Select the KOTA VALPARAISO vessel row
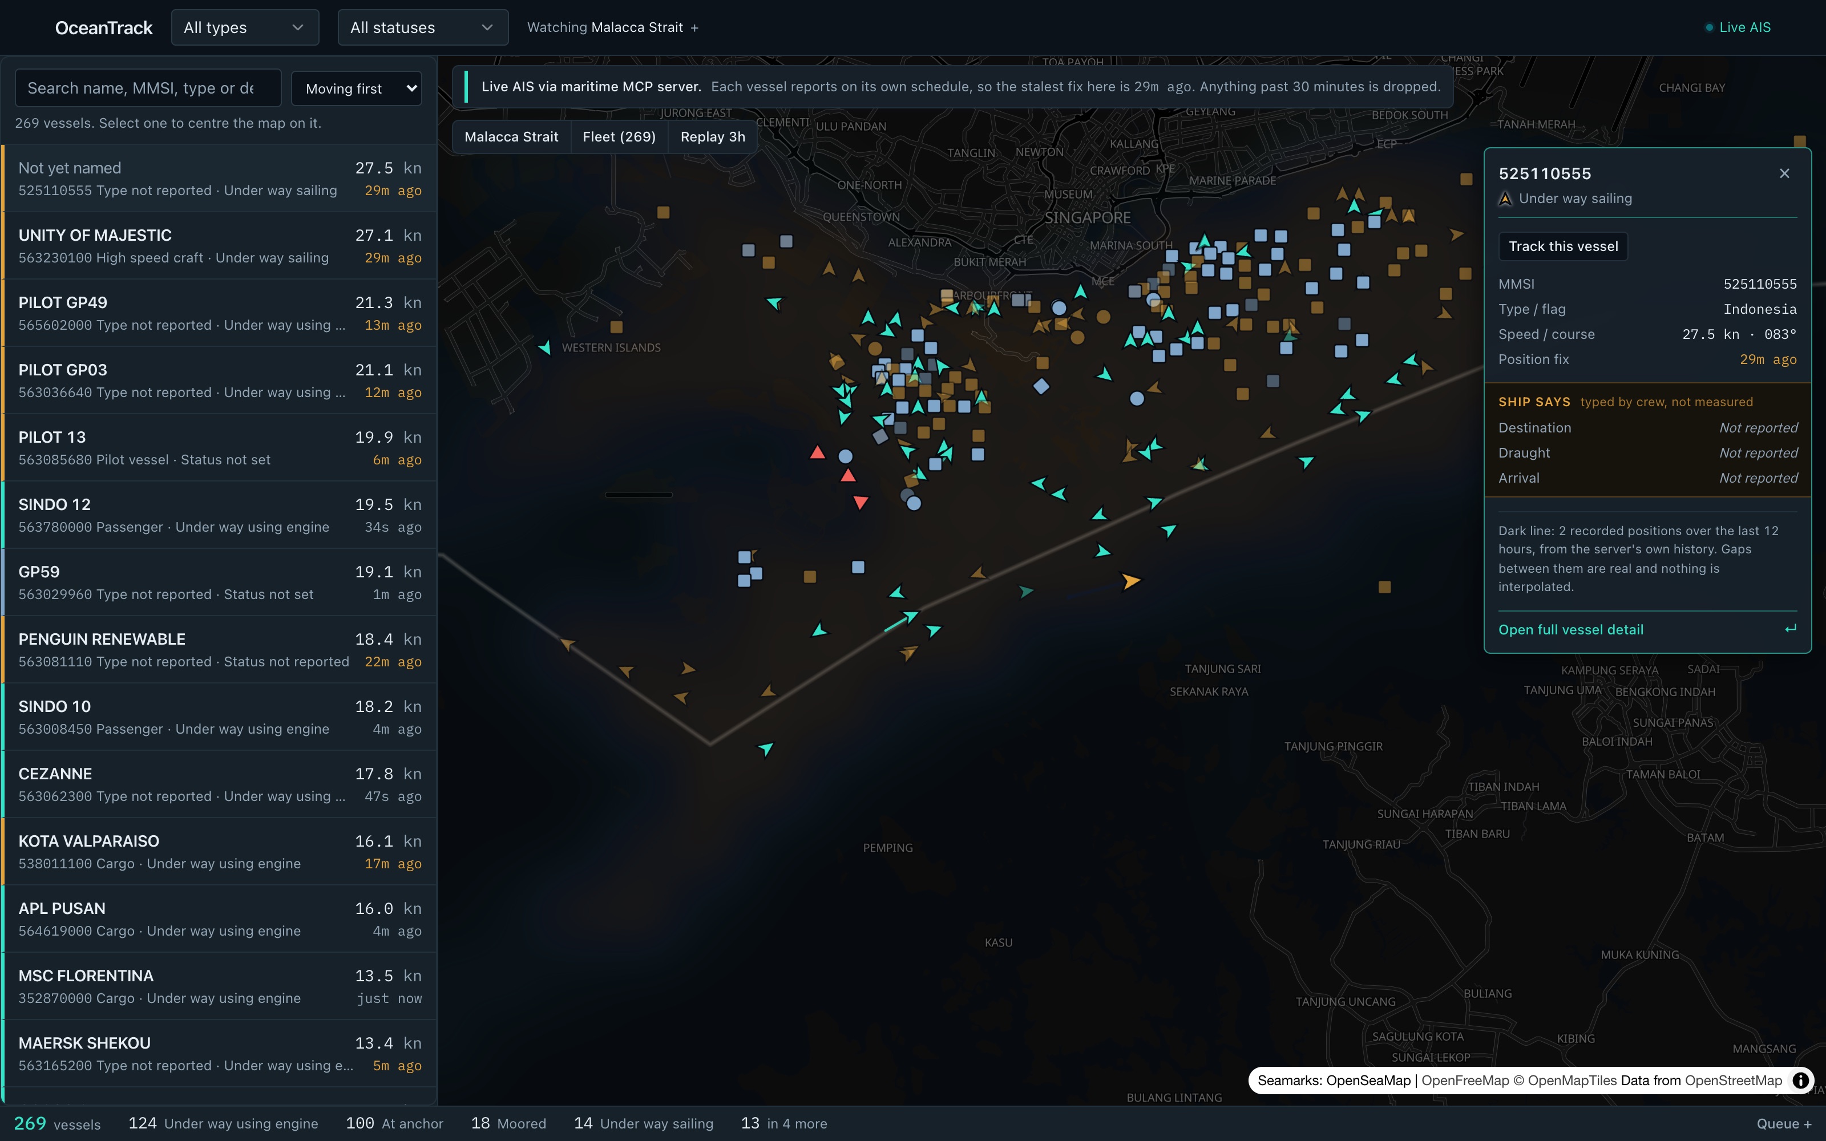Viewport: 1826px width, 1141px height. [x=220, y=852]
